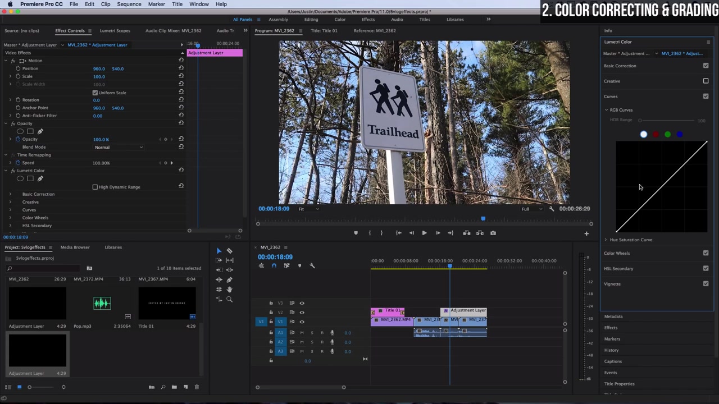Check the High Dynamic Range checkbox
The width and height of the screenshot is (719, 404).
[x=95, y=187]
